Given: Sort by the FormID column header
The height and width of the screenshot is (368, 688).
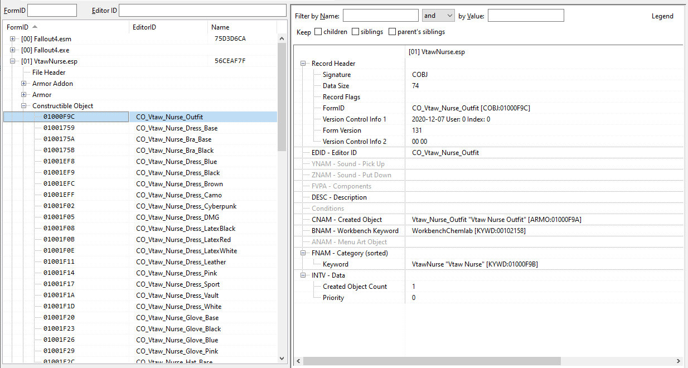Looking at the screenshot, I should 65,27.
